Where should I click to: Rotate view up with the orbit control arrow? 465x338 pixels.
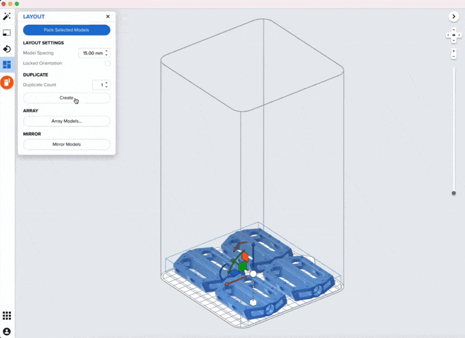(x=454, y=30)
